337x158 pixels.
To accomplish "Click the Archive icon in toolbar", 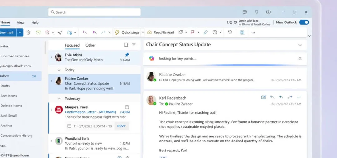I will 38,32.
